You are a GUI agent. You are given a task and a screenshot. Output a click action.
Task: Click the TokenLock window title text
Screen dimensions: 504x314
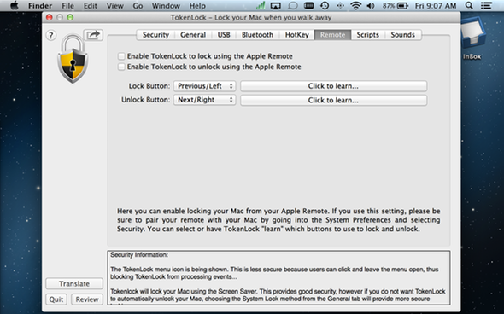tap(251, 18)
